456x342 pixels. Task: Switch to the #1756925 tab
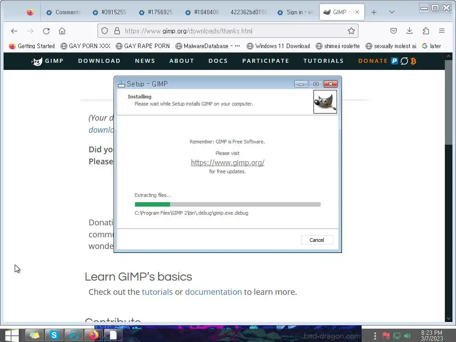tap(155, 12)
